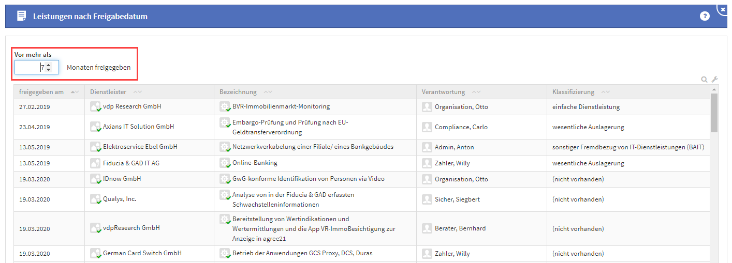
Task: Click person icon beside Compliance, Carlo
Action: pos(427,127)
